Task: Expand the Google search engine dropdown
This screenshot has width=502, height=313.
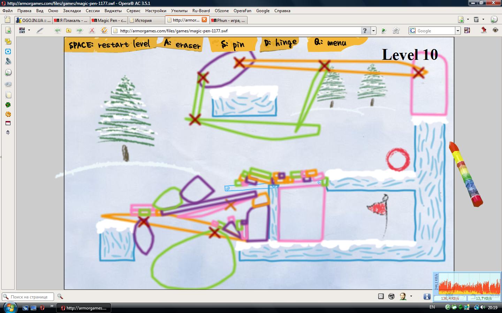Action: (x=458, y=31)
